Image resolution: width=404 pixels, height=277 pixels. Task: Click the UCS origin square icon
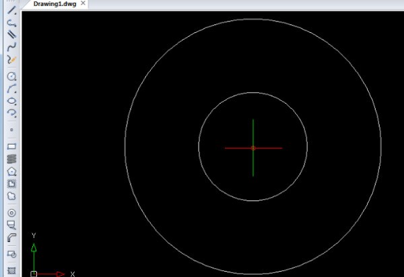click(34, 274)
